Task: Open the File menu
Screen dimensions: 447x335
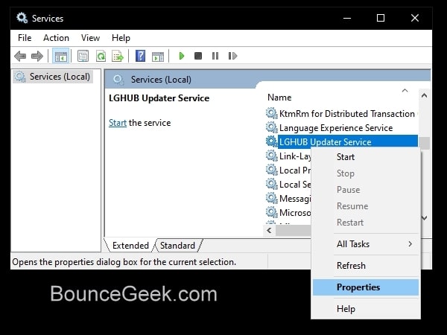Action: pyautogui.click(x=25, y=38)
